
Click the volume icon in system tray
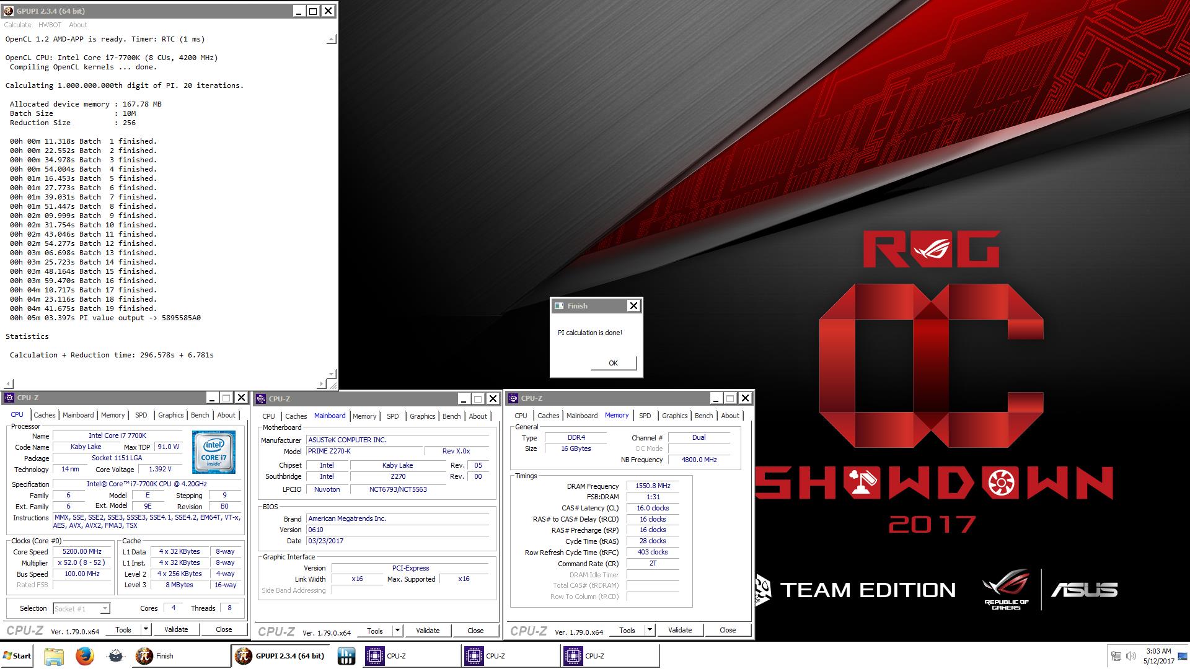(x=1132, y=656)
